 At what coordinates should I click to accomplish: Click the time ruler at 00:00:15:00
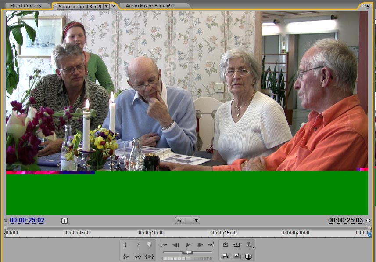223,233
